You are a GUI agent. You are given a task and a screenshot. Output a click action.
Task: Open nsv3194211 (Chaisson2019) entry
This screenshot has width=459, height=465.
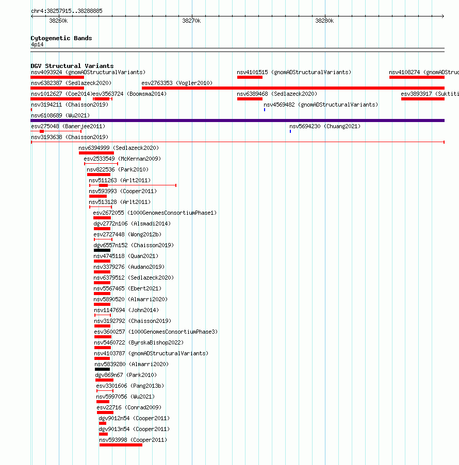click(x=70, y=105)
